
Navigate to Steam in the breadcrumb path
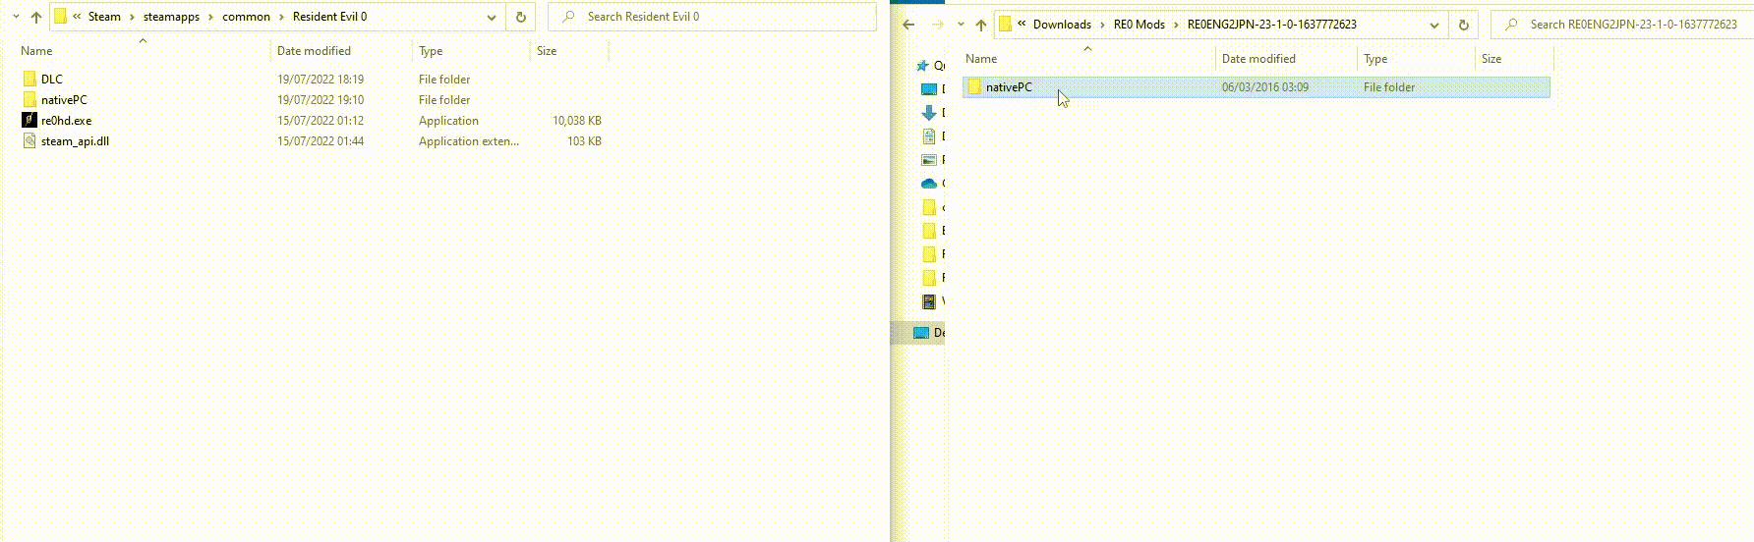coord(104,17)
